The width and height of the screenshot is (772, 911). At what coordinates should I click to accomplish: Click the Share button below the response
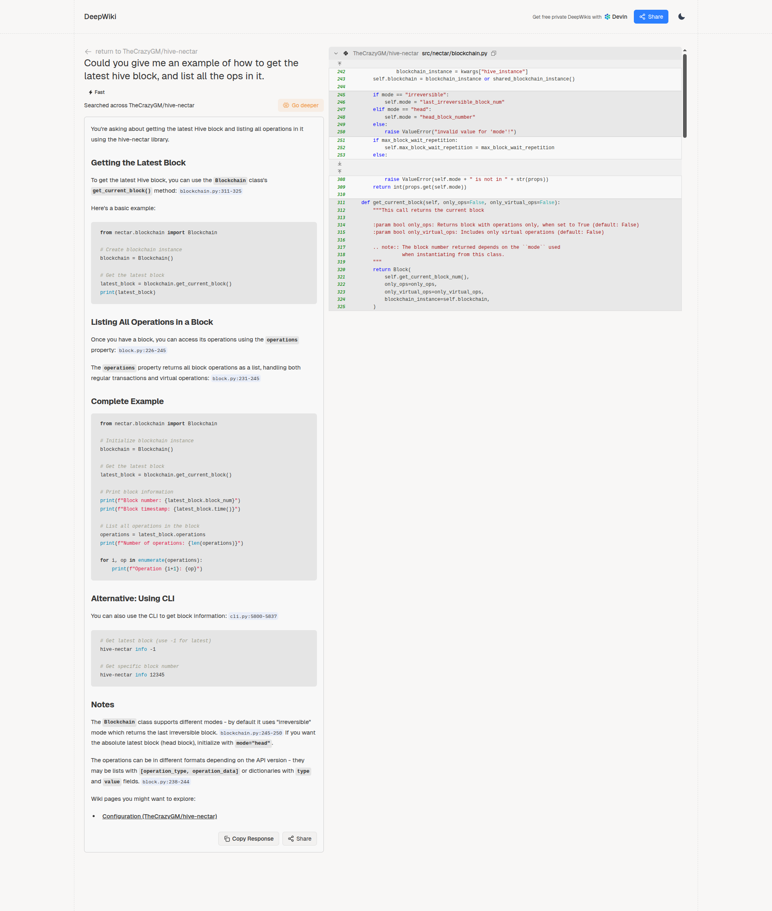(299, 839)
